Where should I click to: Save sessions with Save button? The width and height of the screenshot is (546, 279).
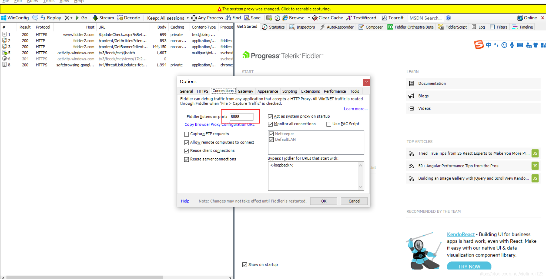coord(252,18)
